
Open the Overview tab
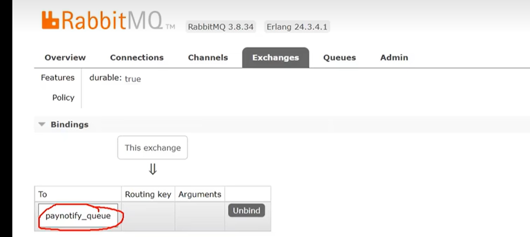(65, 57)
